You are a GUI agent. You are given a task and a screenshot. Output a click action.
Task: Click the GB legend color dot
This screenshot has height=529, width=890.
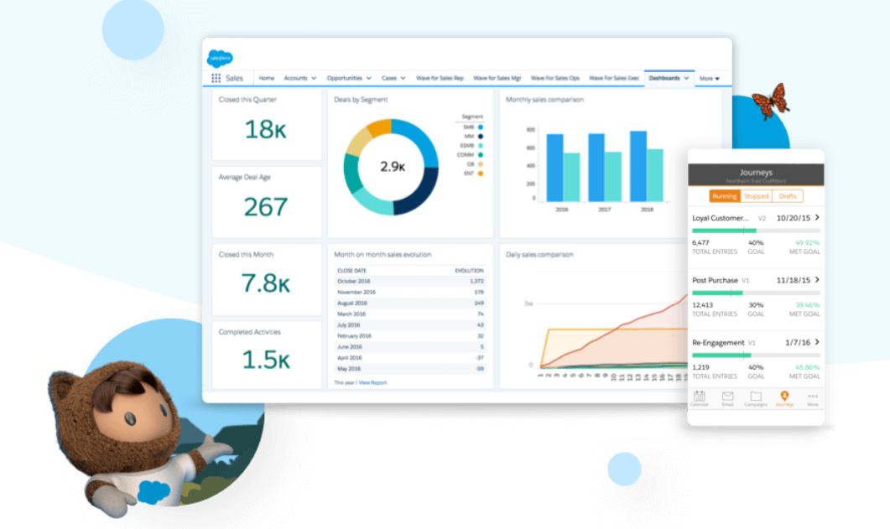tap(480, 163)
